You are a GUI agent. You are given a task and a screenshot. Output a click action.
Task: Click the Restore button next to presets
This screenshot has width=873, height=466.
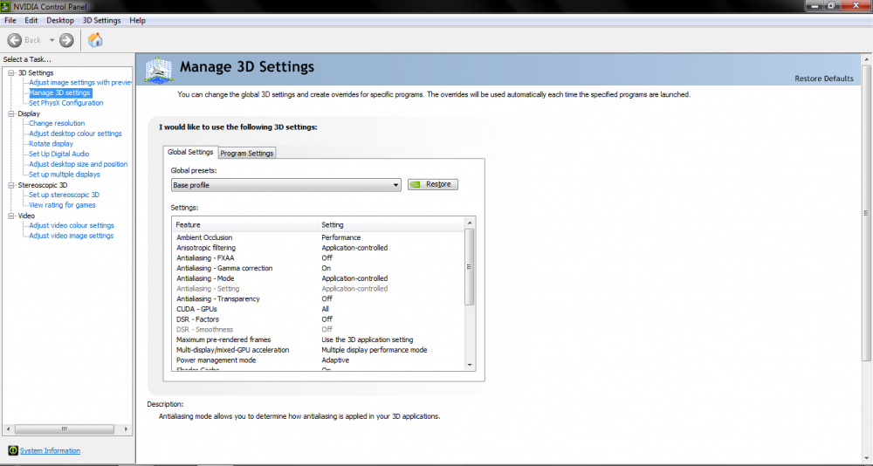[433, 184]
